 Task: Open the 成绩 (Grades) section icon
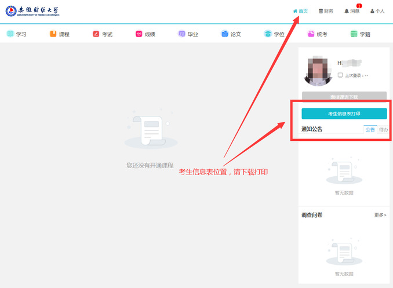(139, 34)
